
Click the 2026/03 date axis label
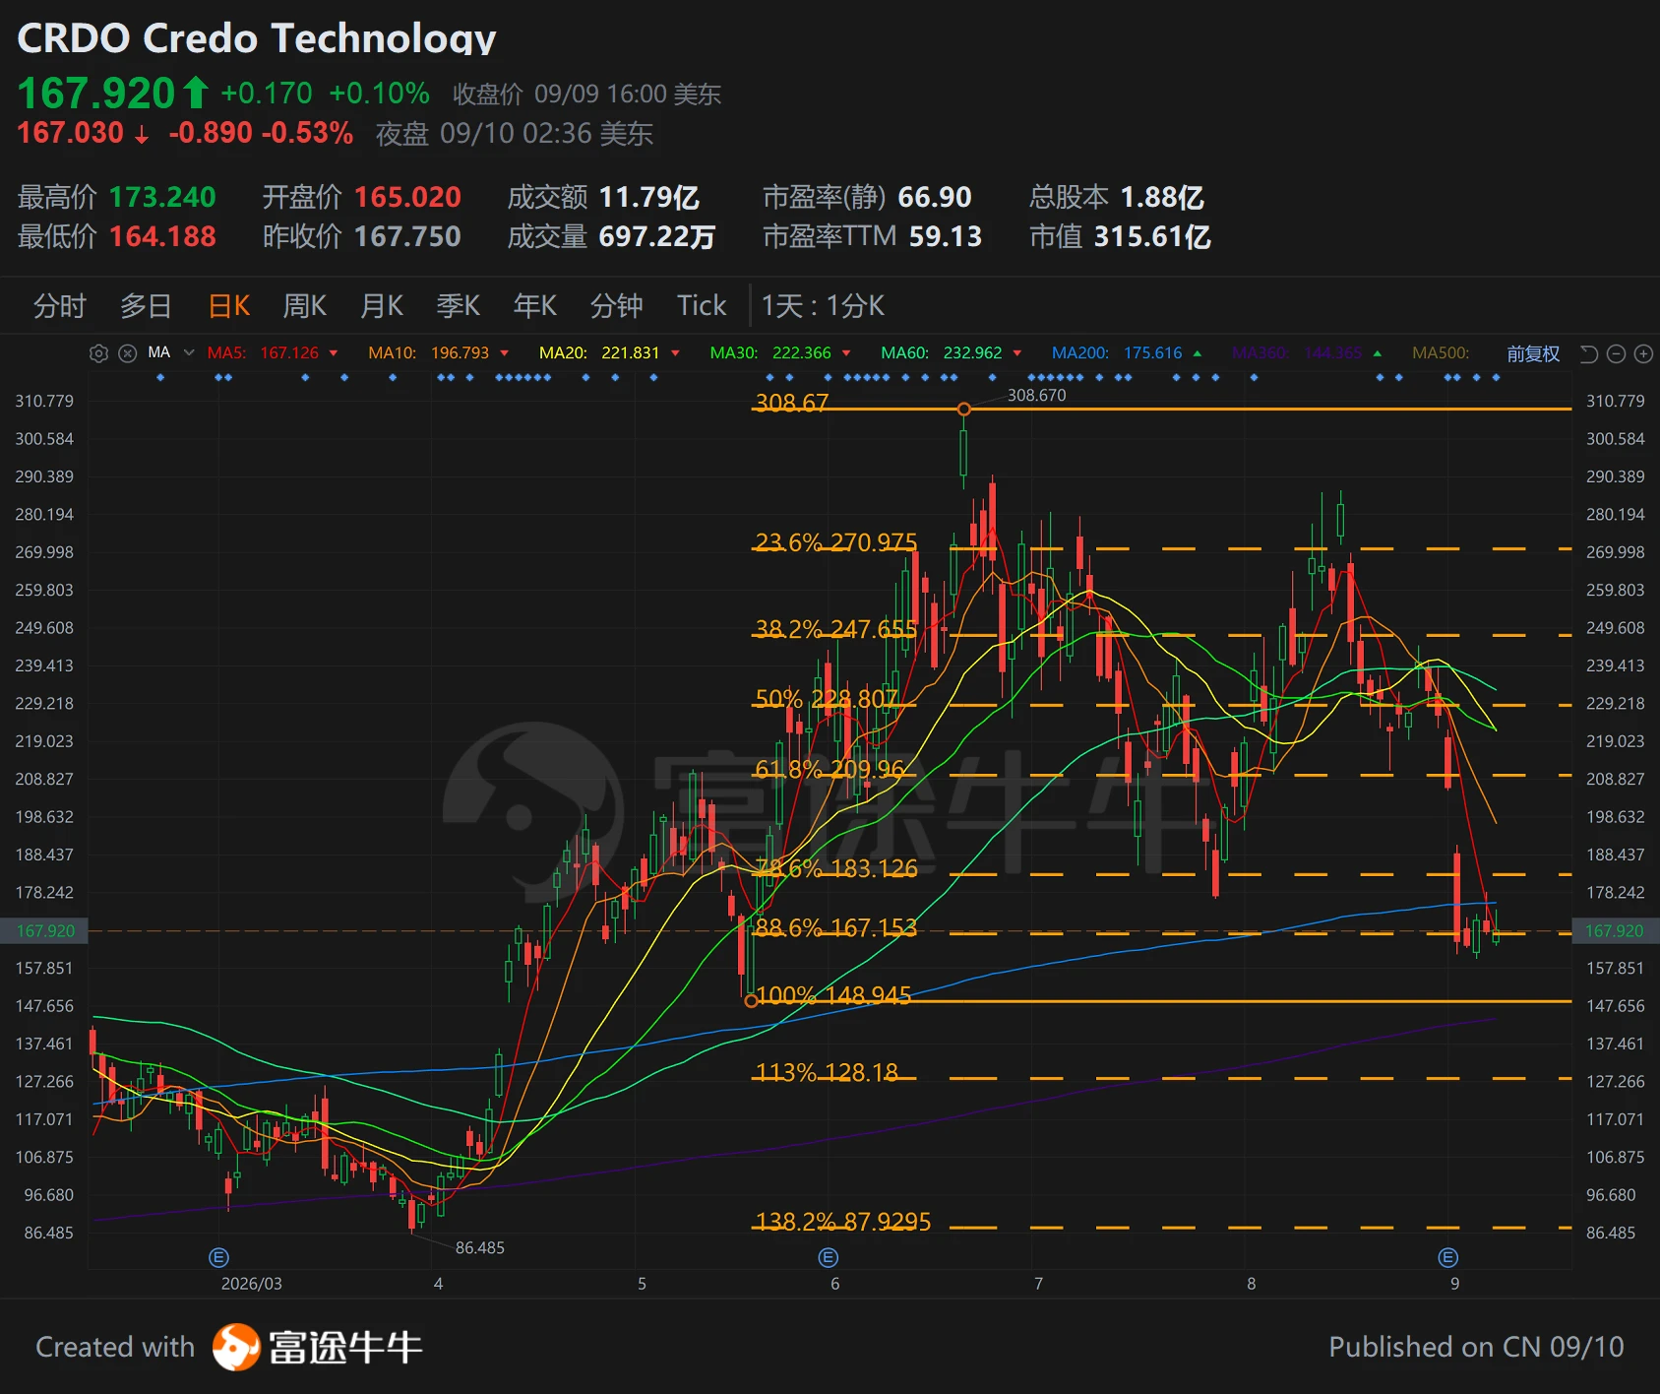pos(252,1284)
